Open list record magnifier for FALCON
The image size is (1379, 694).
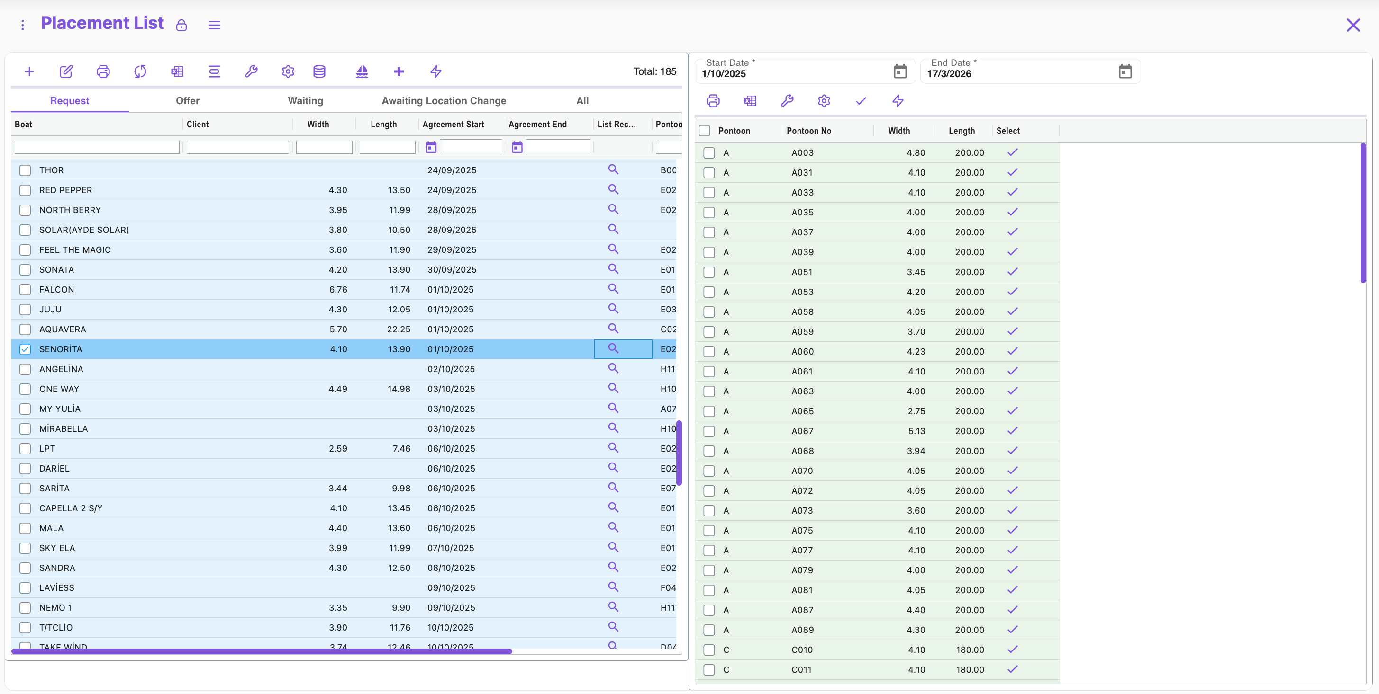tap(613, 289)
